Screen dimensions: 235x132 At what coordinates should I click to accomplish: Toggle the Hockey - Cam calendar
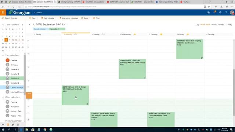tap(7, 111)
